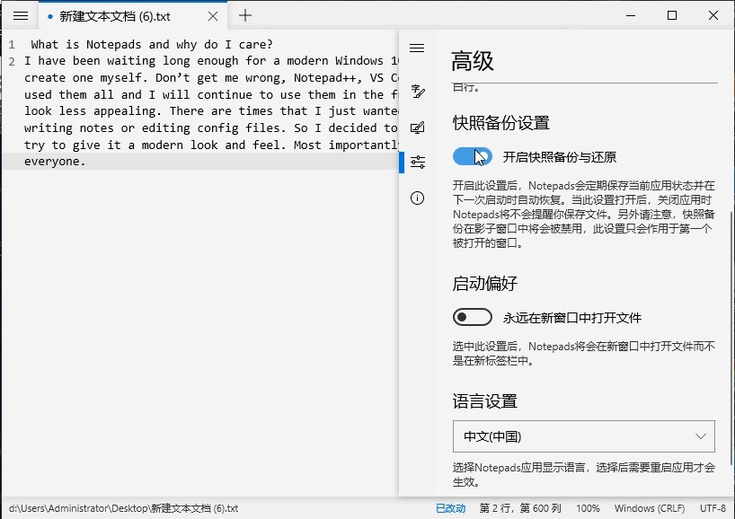
Task: Click the 已改动 modified status indicator
Action: (x=450, y=508)
